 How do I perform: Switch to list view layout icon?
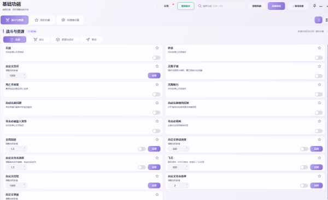[318, 20]
